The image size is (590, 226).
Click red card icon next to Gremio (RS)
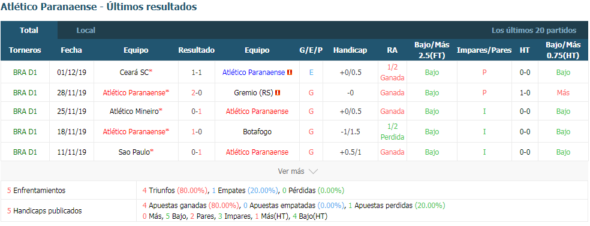coord(278,92)
